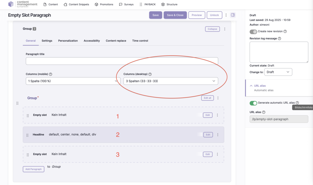
Task: Open the Change to state dropdown
Action: (x=278, y=72)
